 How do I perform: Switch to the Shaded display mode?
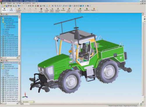click(83, 6)
